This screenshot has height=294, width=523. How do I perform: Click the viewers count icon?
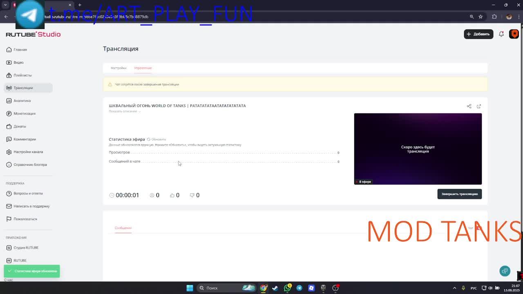point(152,195)
